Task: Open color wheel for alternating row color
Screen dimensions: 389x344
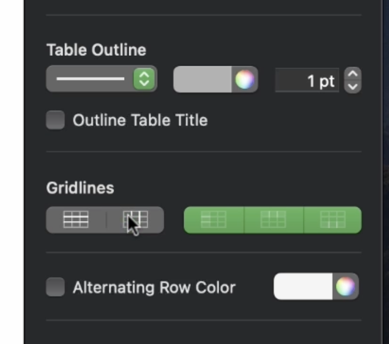Action: tap(345, 287)
